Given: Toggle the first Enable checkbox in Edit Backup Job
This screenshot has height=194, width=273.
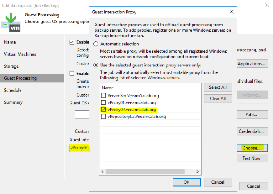Looking at the screenshot, I should 72,42.
